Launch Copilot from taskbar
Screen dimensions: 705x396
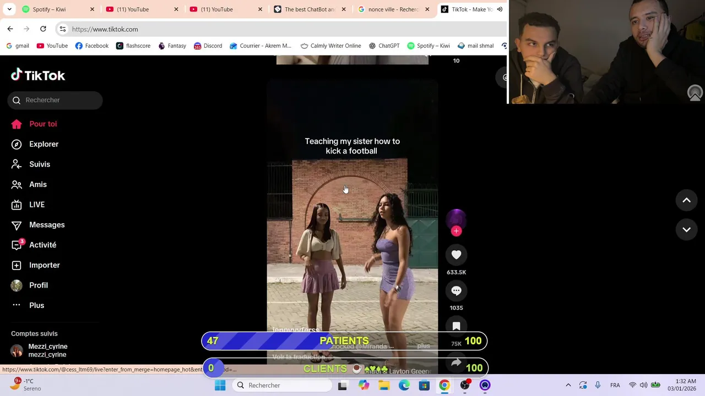click(364, 385)
